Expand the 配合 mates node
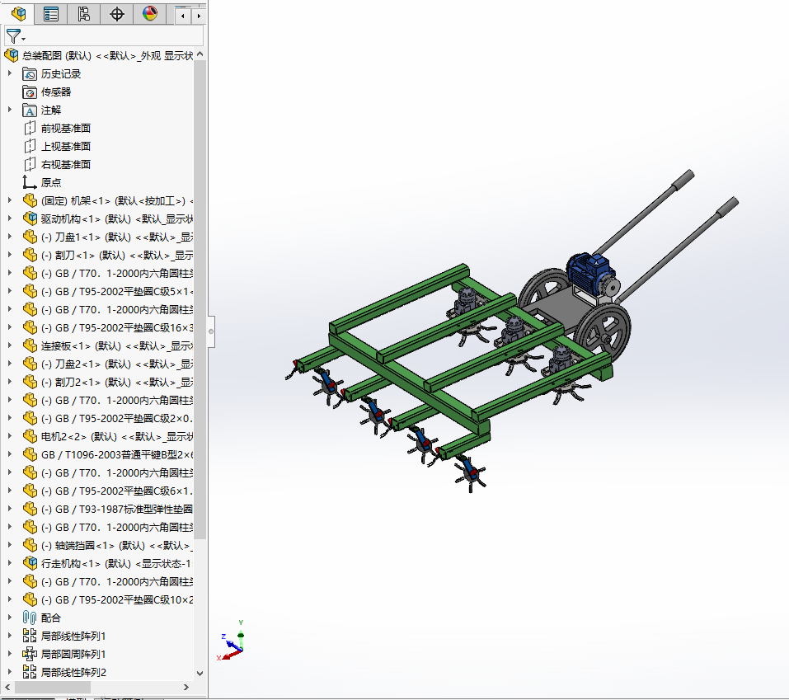Viewport: 789px width, 700px height. tap(10, 618)
